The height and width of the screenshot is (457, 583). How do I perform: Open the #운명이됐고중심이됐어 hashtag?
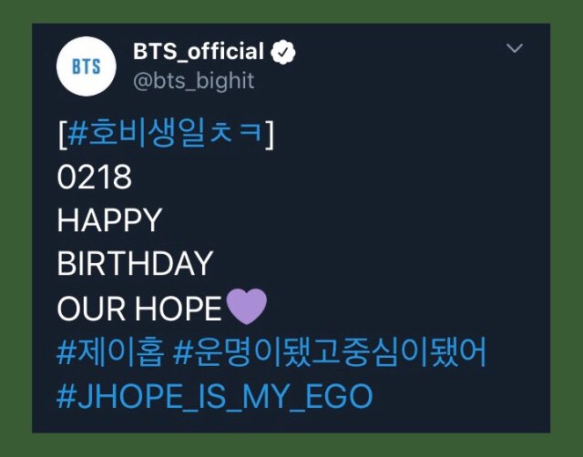(330, 351)
